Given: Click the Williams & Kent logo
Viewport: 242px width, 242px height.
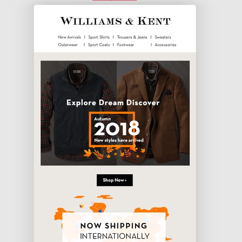Looking at the screenshot, I should (115, 21).
